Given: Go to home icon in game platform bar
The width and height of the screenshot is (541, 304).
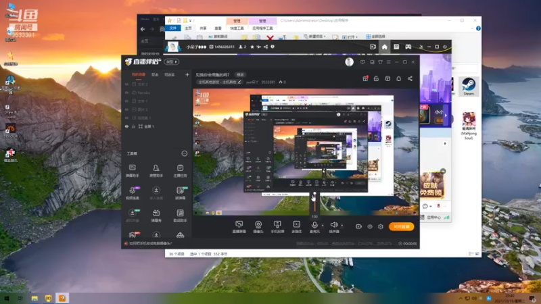Looking at the screenshot, I should point(384,47).
